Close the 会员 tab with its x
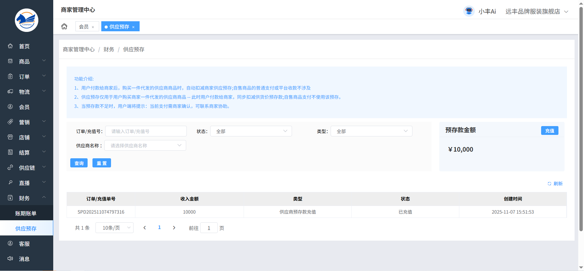Screen dimensions: 584x271 pyautogui.click(x=93, y=27)
